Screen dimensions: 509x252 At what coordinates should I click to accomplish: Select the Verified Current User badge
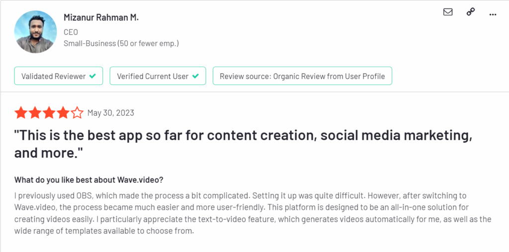158,76
